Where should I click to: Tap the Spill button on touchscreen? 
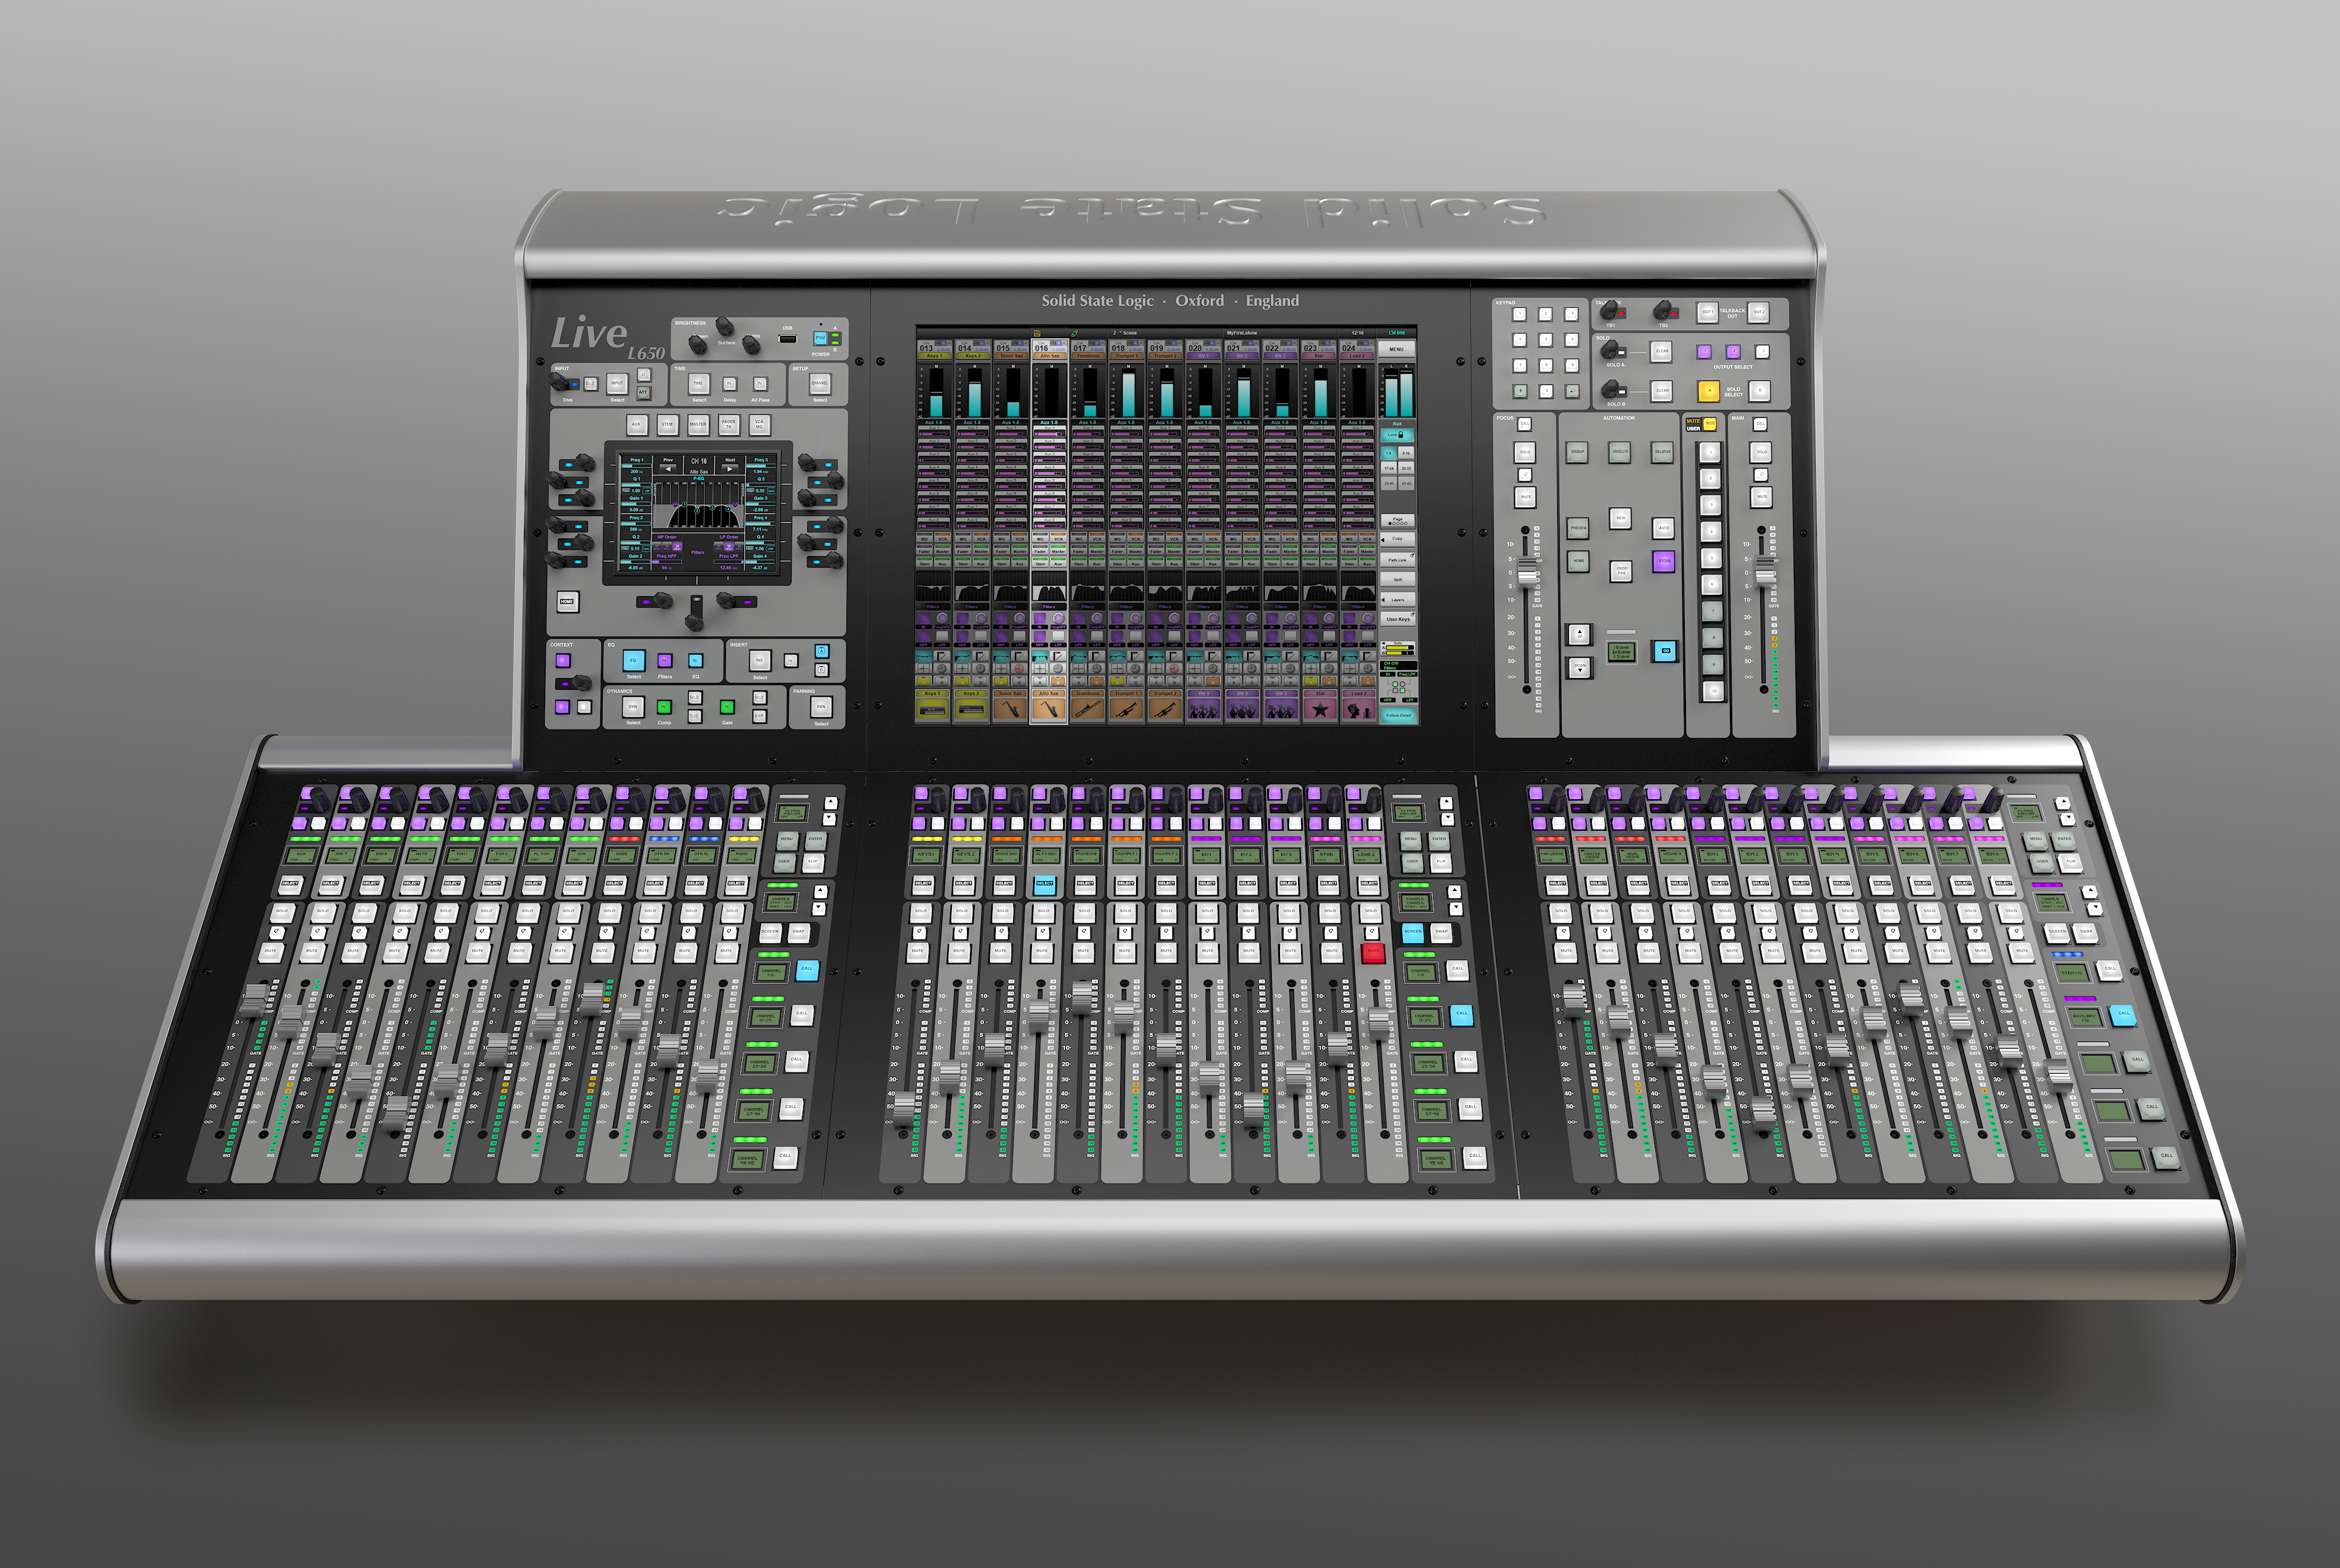1398,580
